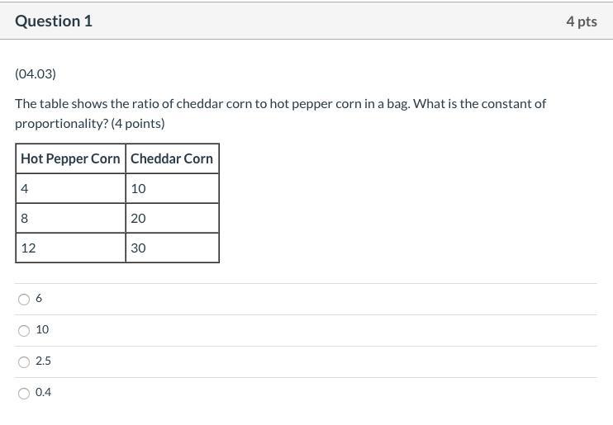Click the table cell containing 8
This screenshot has height=425, width=613.
[x=70, y=219]
